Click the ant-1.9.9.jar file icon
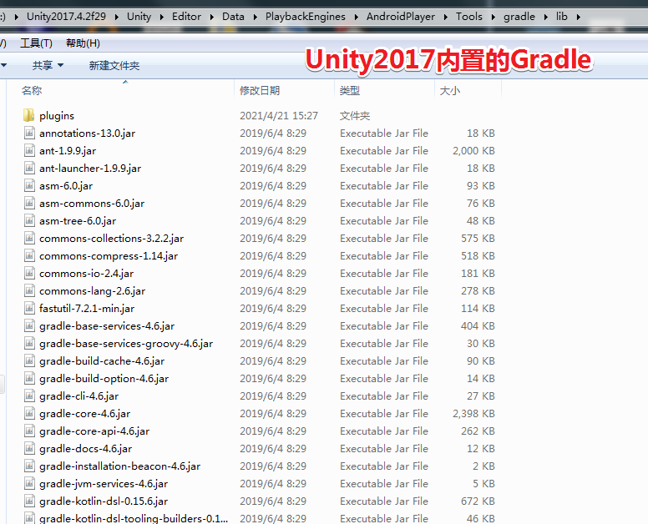Screen dimensions: 648x524 [29, 150]
